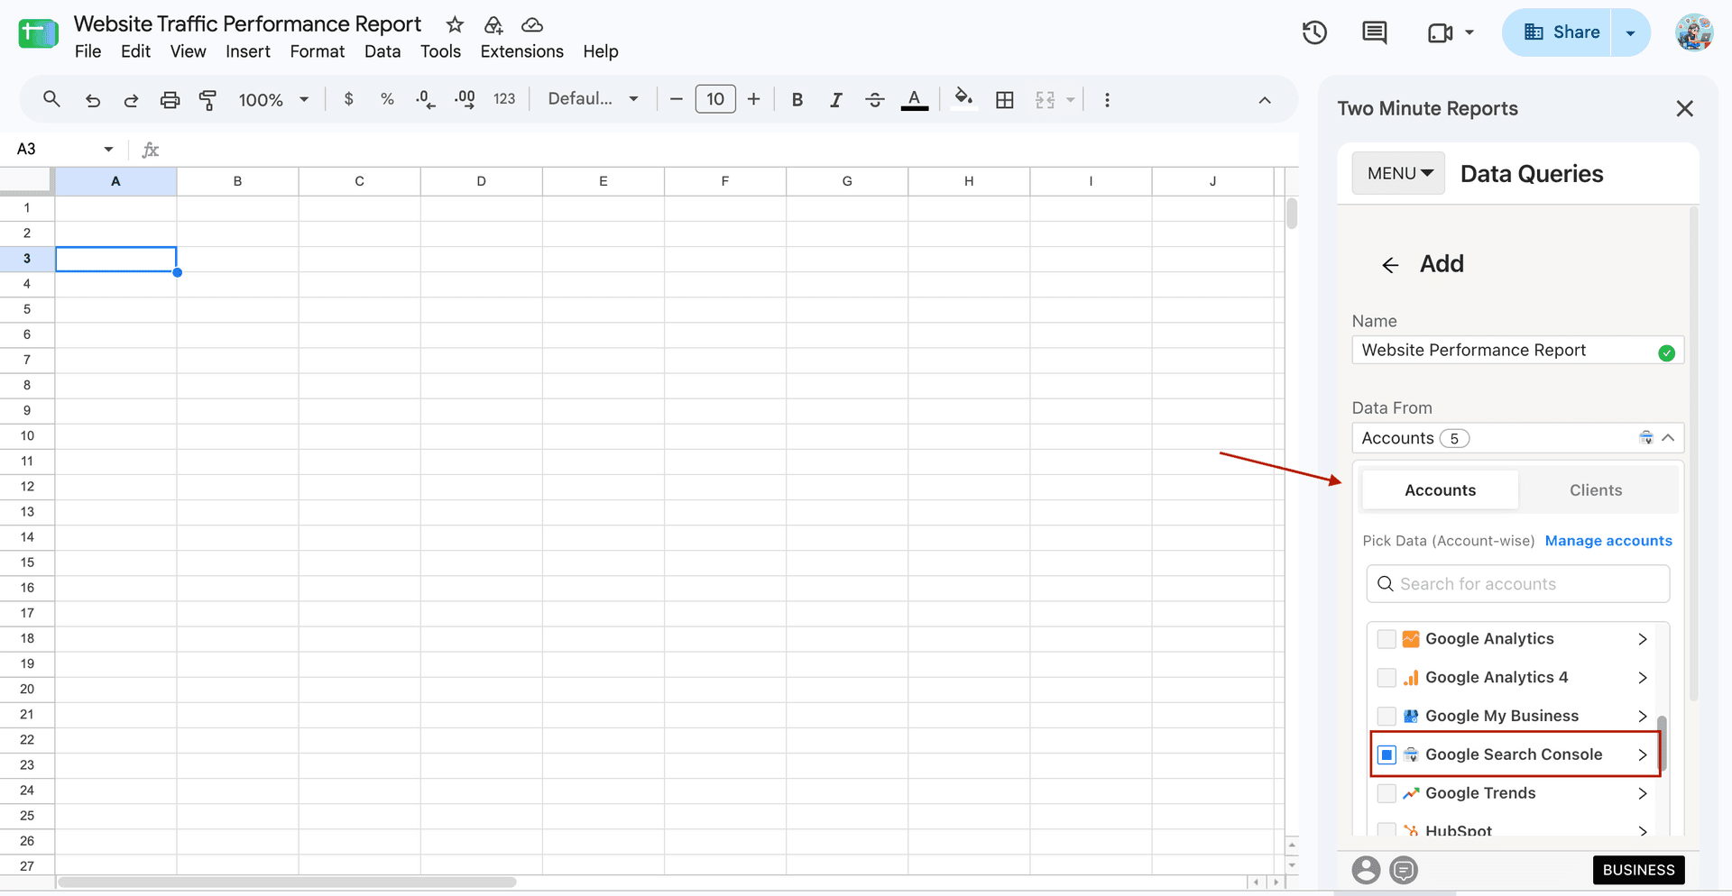Decrease decimal places icon

(426, 99)
